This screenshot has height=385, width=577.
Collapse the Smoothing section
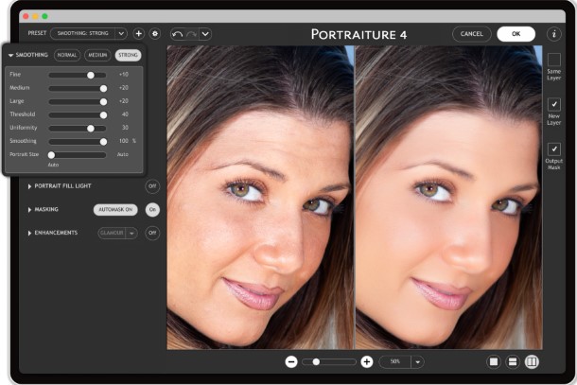click(11, 55)
